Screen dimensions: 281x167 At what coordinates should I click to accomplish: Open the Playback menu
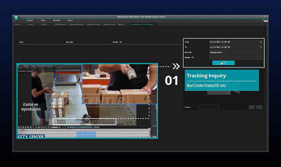click(x=57, y=20)
